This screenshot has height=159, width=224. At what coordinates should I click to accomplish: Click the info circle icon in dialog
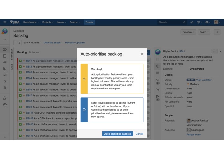[84, 110]
